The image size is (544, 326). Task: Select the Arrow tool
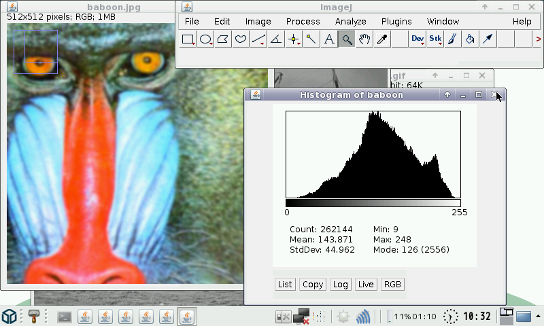click(x=488, y=39)
